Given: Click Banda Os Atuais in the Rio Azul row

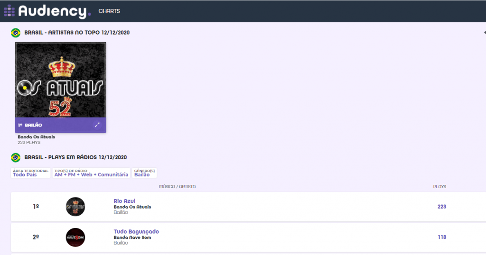Looking at the screenshot, I should click(x=132, y=207).
